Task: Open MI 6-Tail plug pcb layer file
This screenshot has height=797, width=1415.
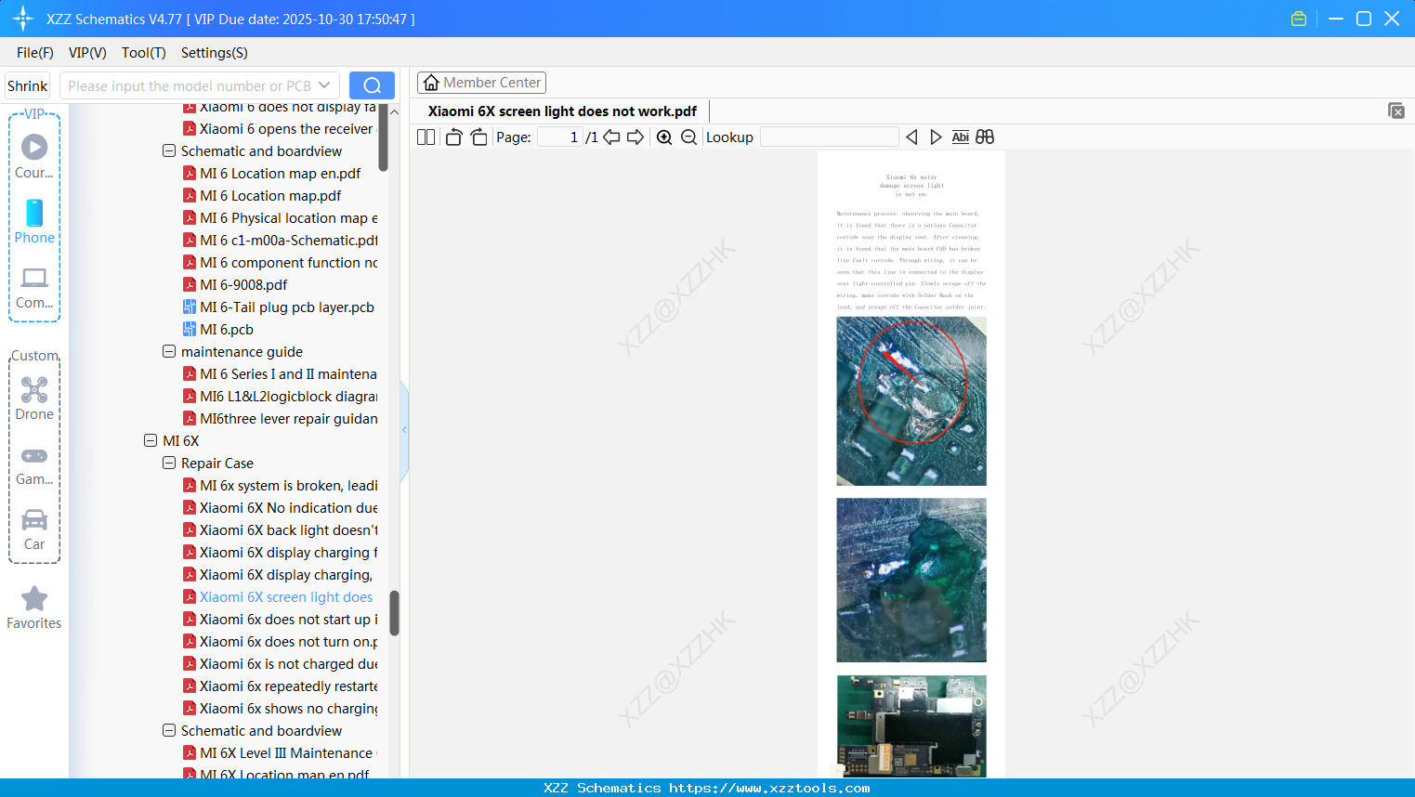Action: tap(287, 307)
